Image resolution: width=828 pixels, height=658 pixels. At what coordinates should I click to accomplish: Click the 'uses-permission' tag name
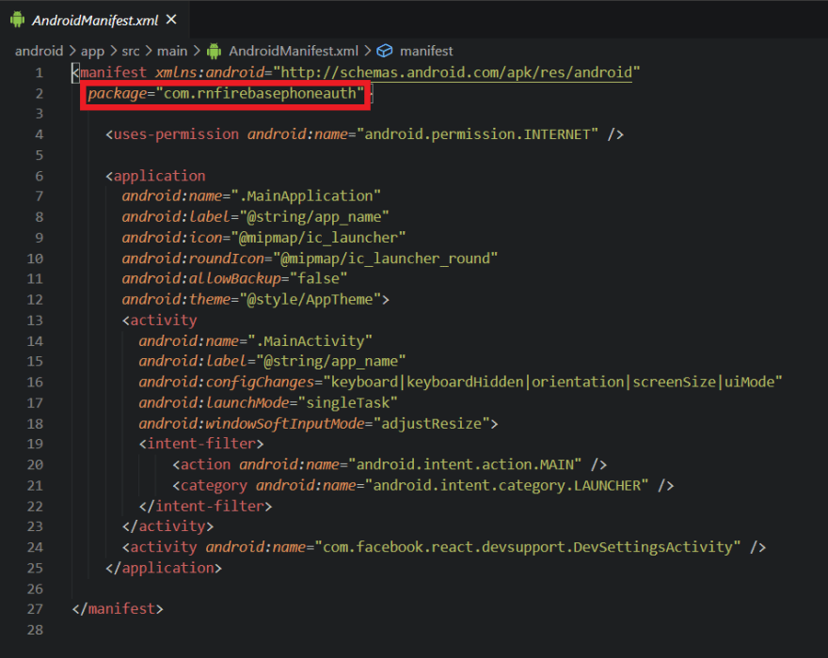click(176, 134)
